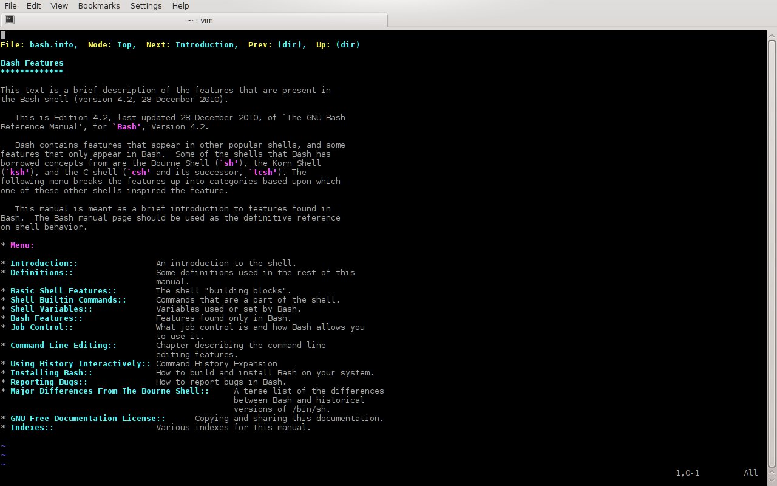Open the 'Definitions::' menu entry
The height and width of the screenshot is (486, 777).
coord(42,272)
